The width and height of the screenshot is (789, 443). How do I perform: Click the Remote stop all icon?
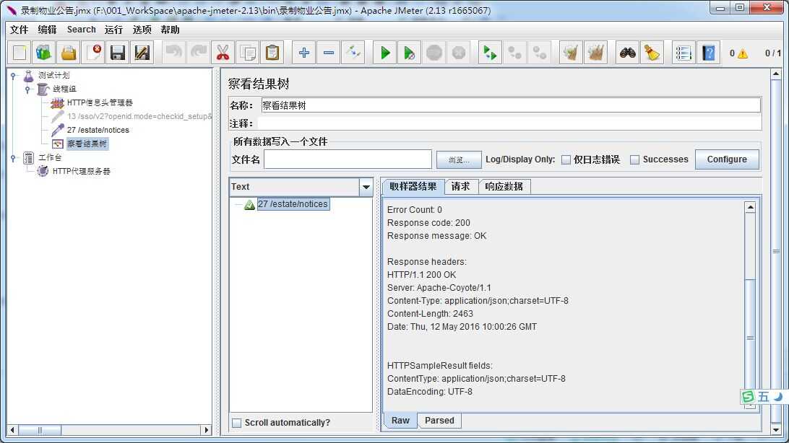tap(514, 53)
